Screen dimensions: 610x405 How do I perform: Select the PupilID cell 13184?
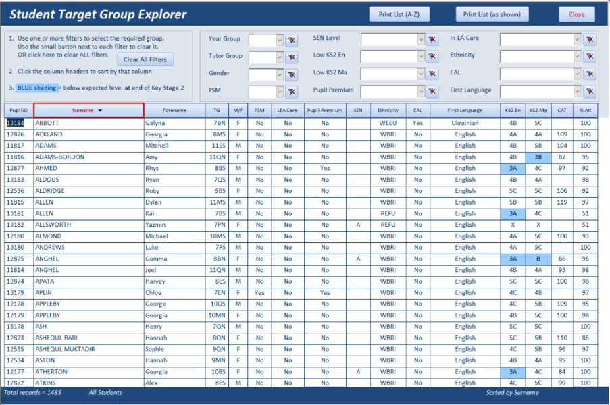tap(16, 124)
